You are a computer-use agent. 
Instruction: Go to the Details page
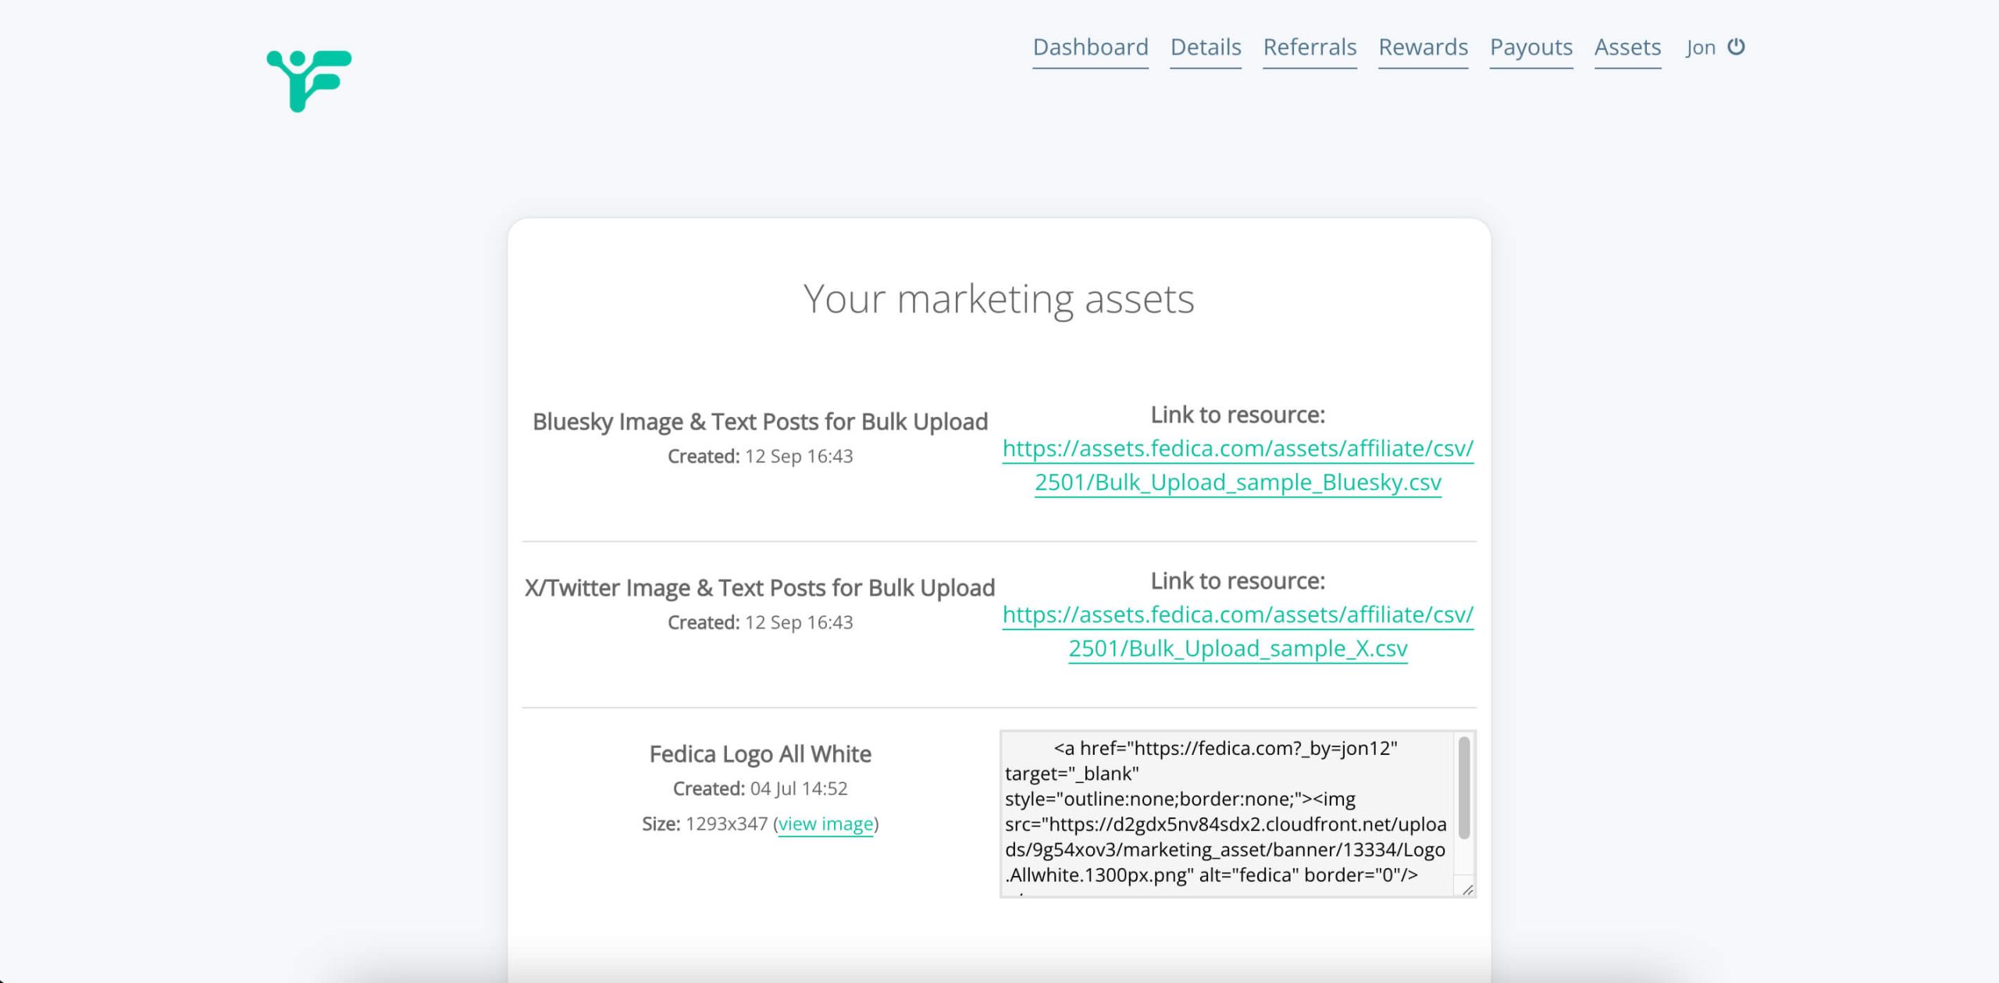tap(1205, 47)
